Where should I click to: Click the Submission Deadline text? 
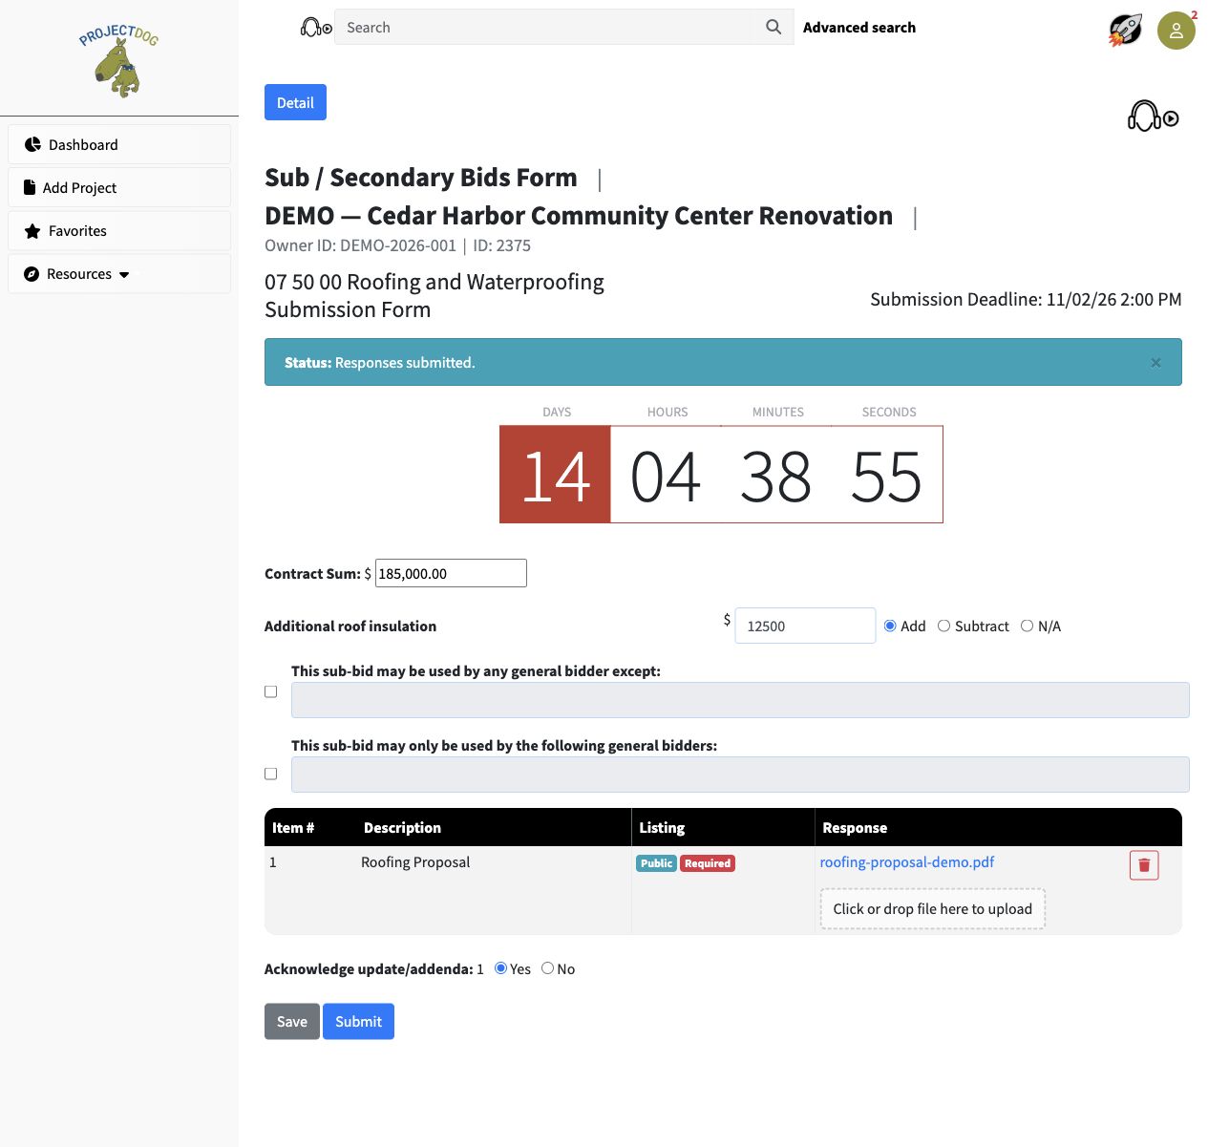click(x=1026, y=299)
